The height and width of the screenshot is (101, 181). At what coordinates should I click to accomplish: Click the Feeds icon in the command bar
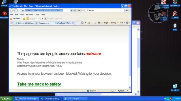89,23
